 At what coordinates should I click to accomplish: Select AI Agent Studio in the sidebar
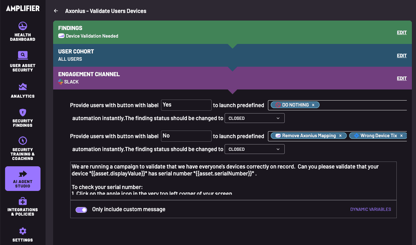23,179
